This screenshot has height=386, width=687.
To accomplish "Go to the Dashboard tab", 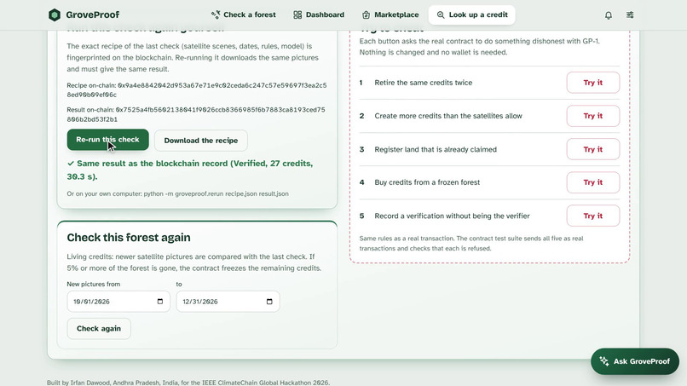I will pos(319,14).
